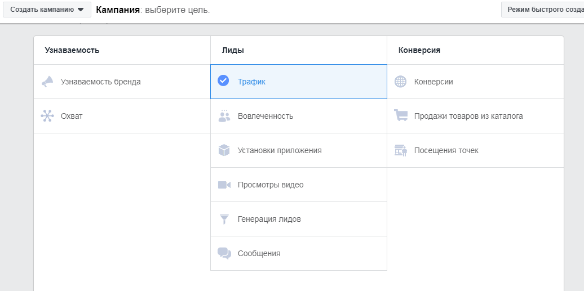
Task: Select Продажи товаров из каталога objective
Action: [x=468, y=116]
